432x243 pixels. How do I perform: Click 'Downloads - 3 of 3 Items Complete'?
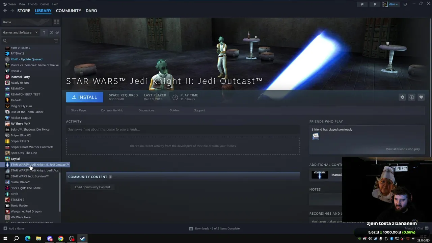pyautogui.click(x=217, y=228)
